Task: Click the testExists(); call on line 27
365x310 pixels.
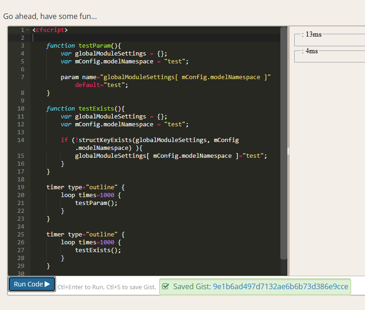Action: (98, 250)
